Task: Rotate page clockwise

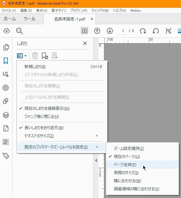Action: 143,31
